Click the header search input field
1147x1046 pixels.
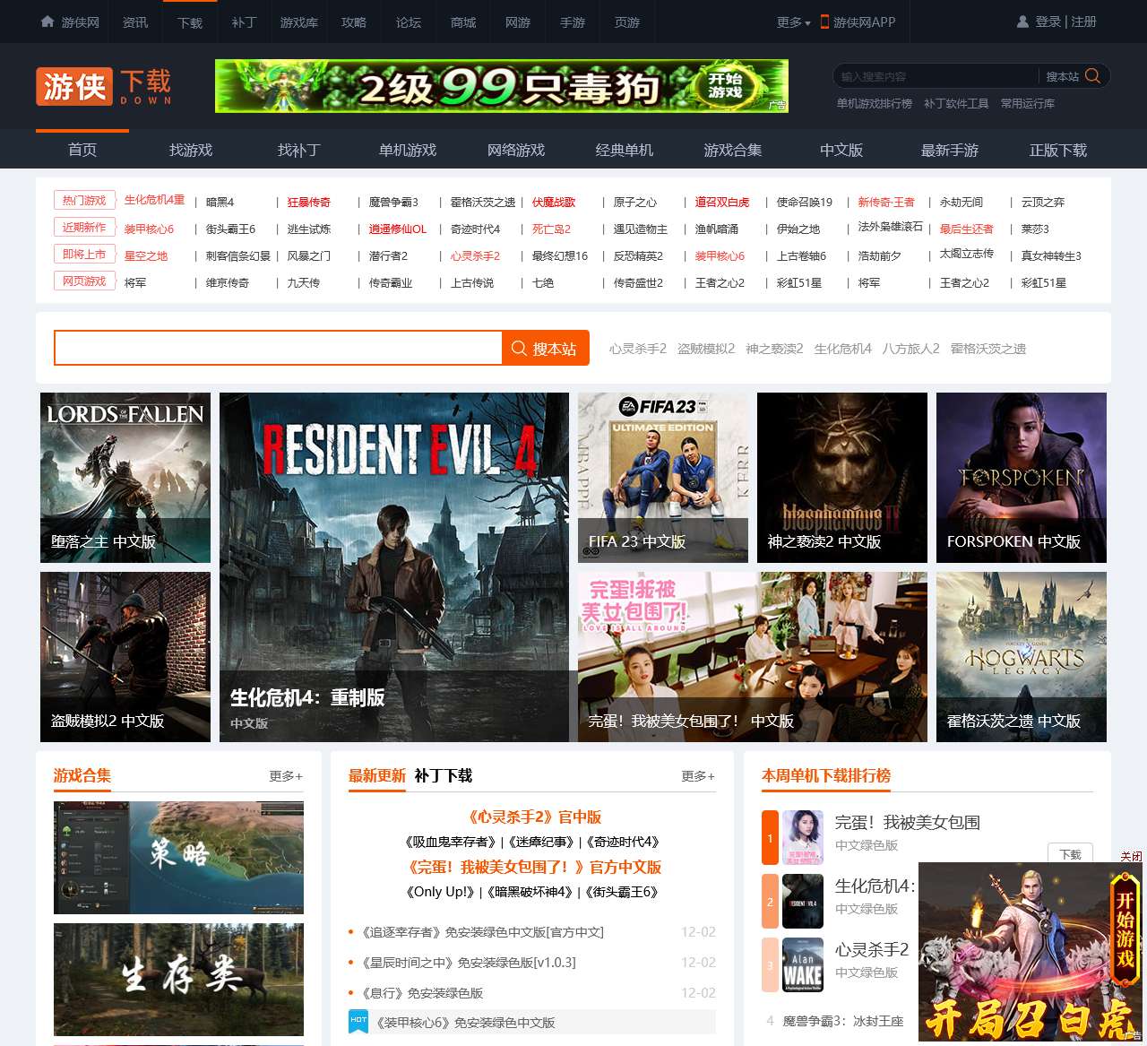coord(936,76)
